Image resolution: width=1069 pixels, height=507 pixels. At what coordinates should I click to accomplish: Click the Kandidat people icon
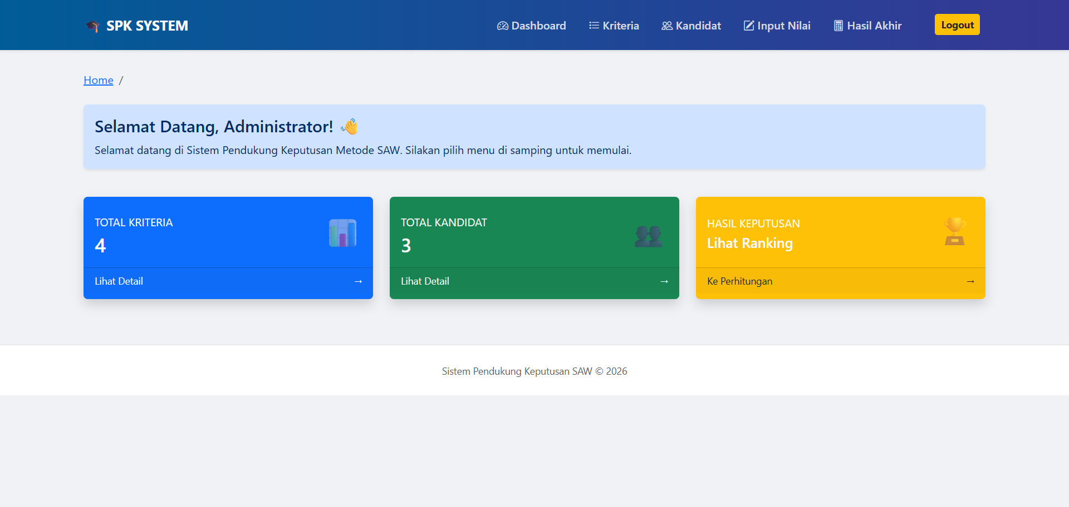click(667, 26)
